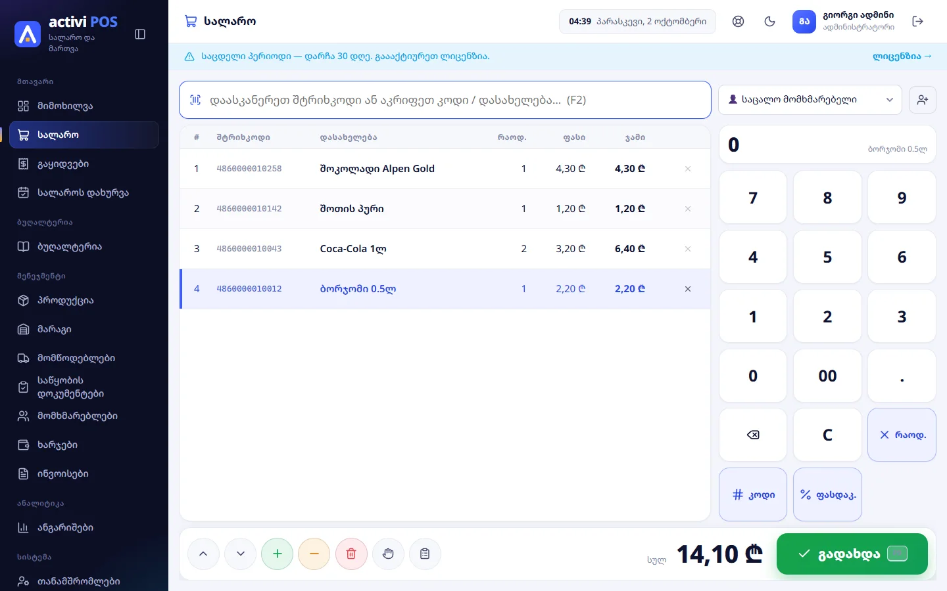Move selection down with the chevron-down button
This screenshot has width=947, height=591.
[241, 554]
